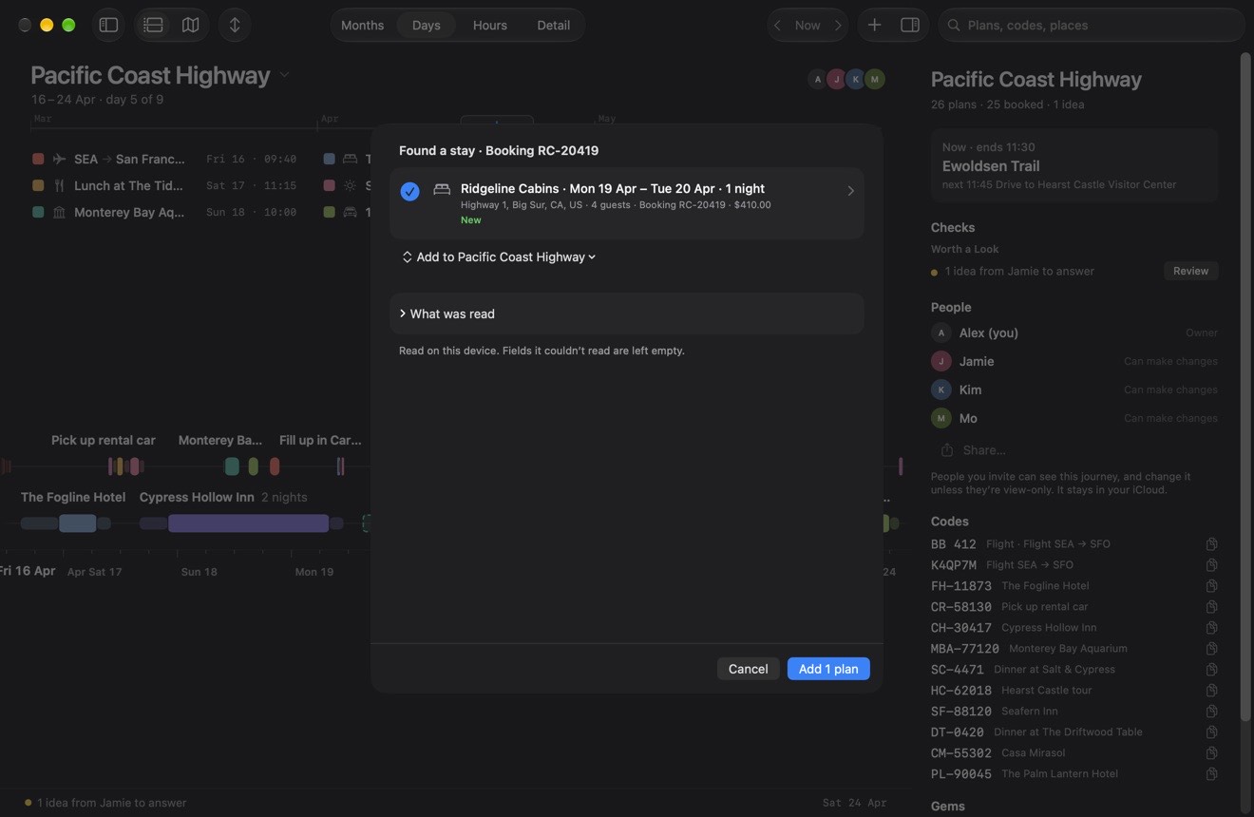Open the Pacific Coast Highway title dropdown
Image resolution: width=1254 pixels, height=817 pixels.
[x=284, y=75]
